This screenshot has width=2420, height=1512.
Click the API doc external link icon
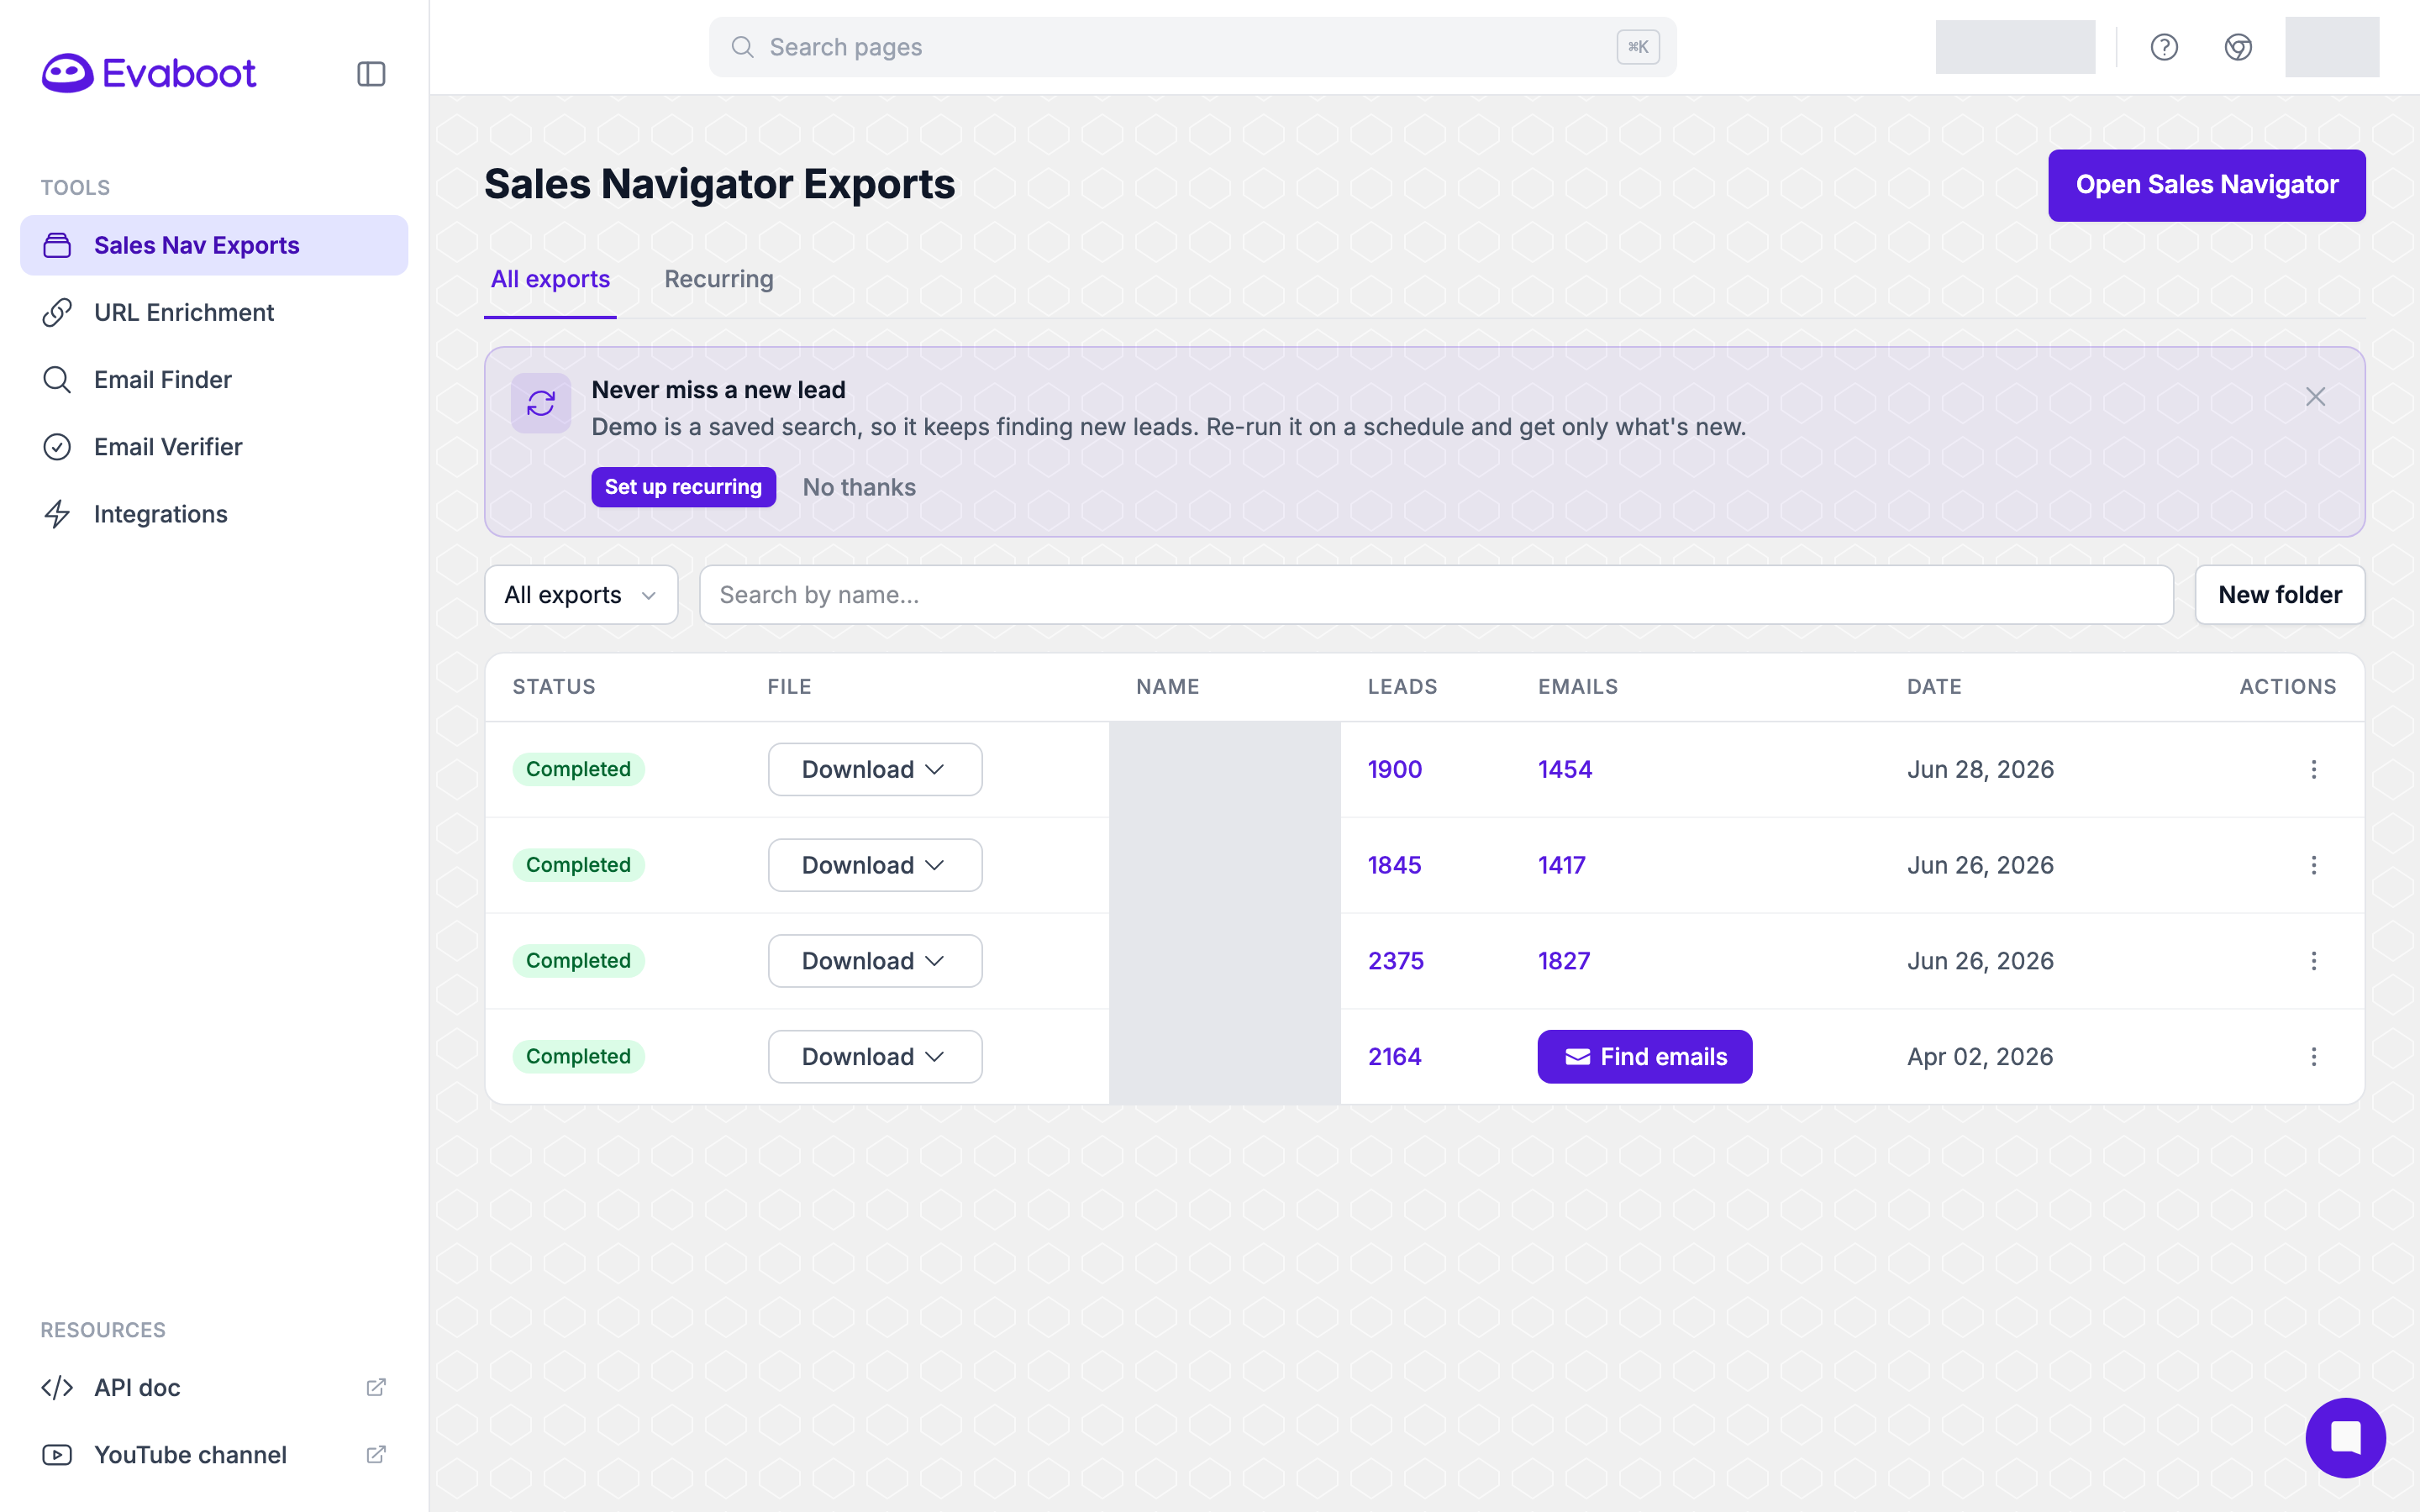coord(376,1387)
